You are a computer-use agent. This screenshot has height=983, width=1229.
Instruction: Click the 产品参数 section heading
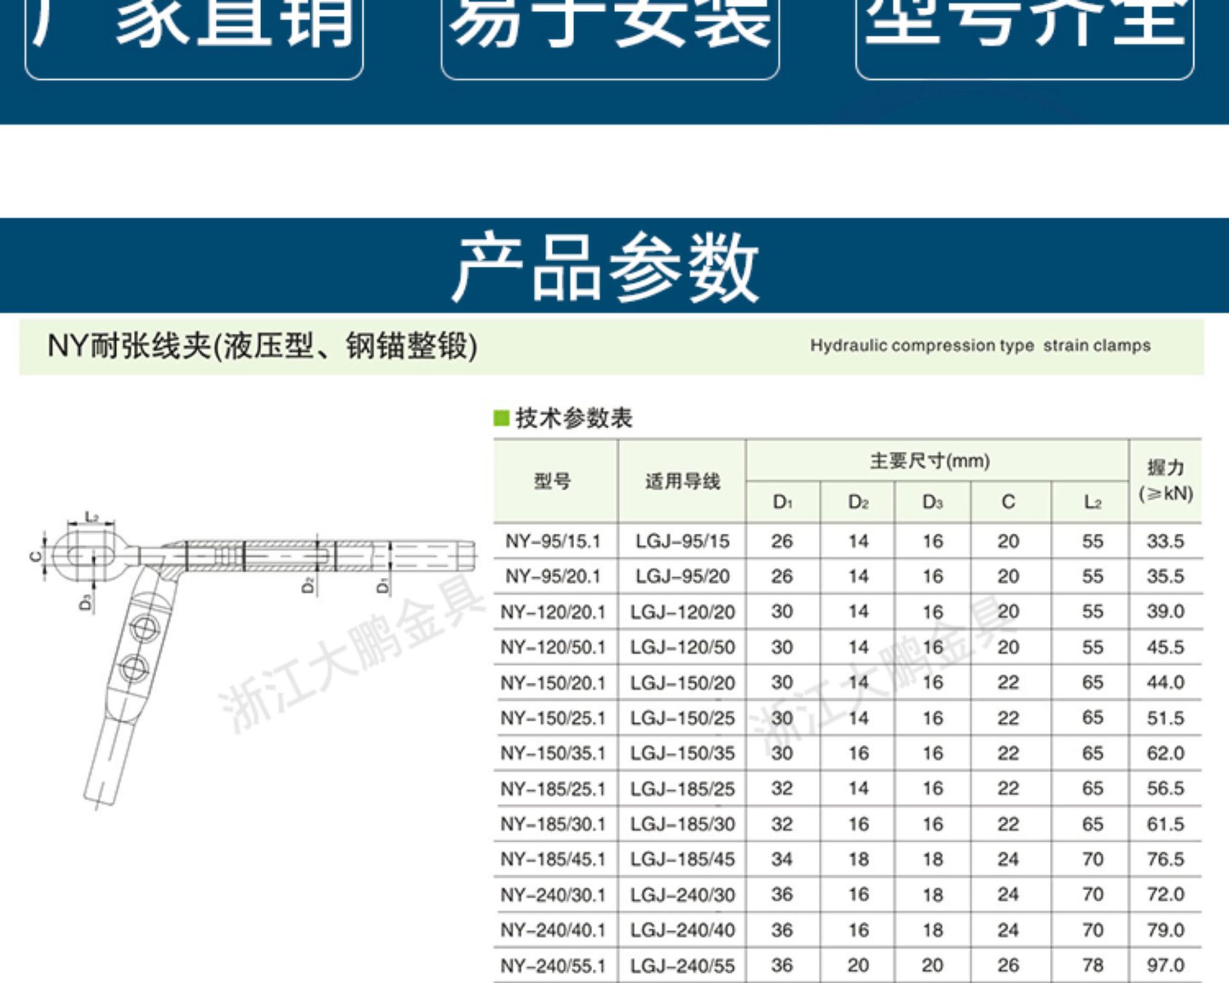(605, 267)
